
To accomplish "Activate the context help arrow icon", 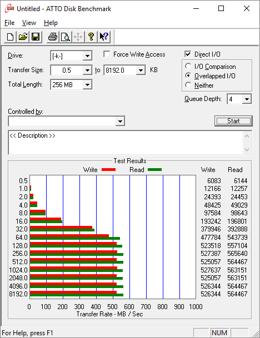I will (x=104, y=37).
